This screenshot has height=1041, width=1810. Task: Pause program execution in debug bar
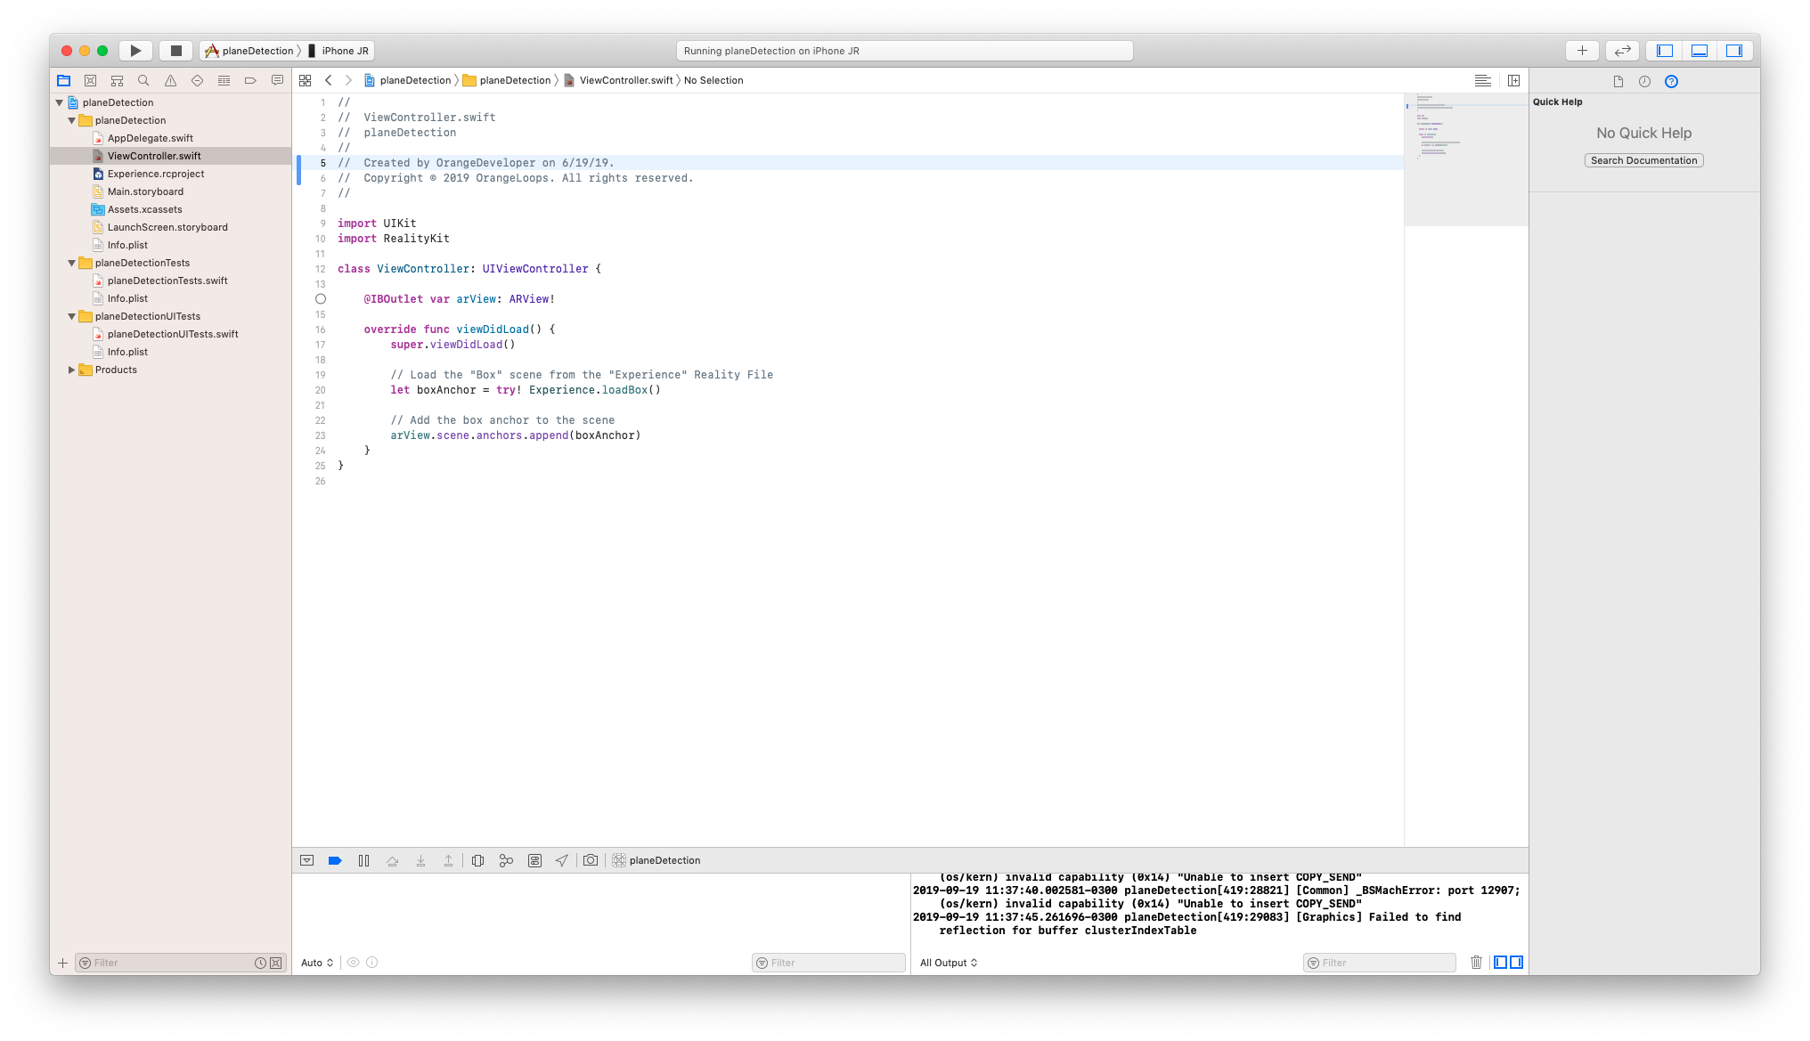[x=363, y=860]
